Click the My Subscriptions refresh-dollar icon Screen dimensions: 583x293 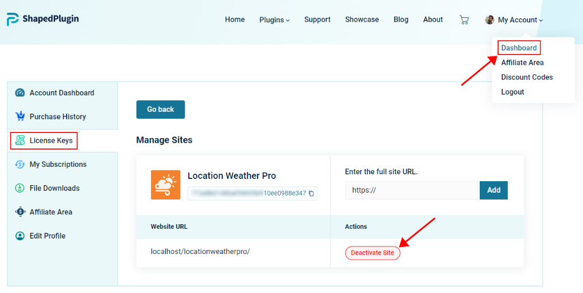click(x=20, y=164)
